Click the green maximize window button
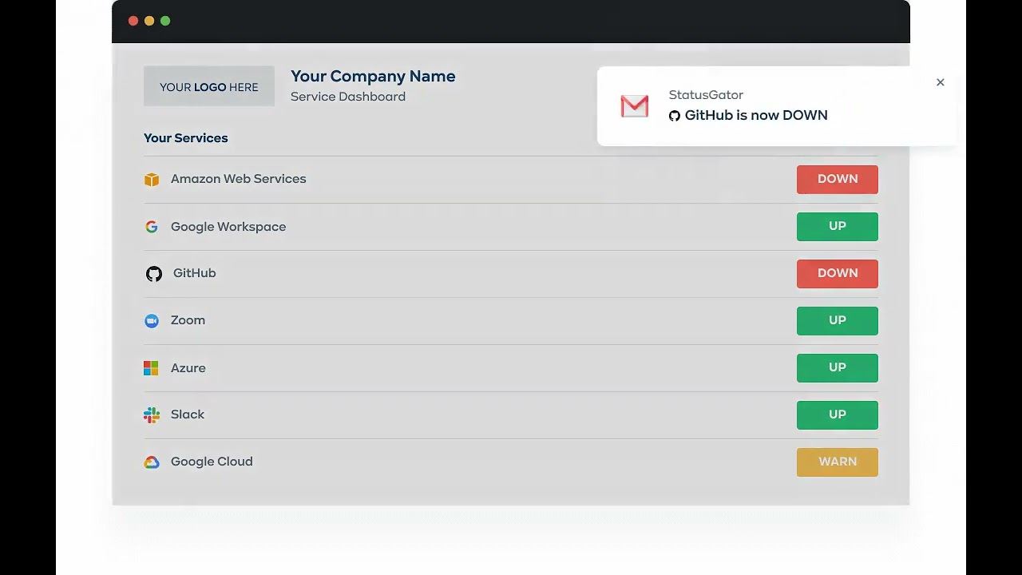1022x575 pixels. (165, 21)
